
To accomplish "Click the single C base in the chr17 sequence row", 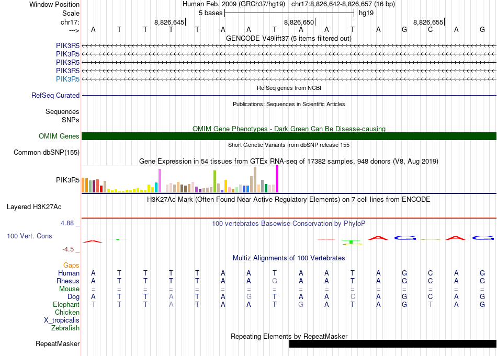I will [430, 29].
